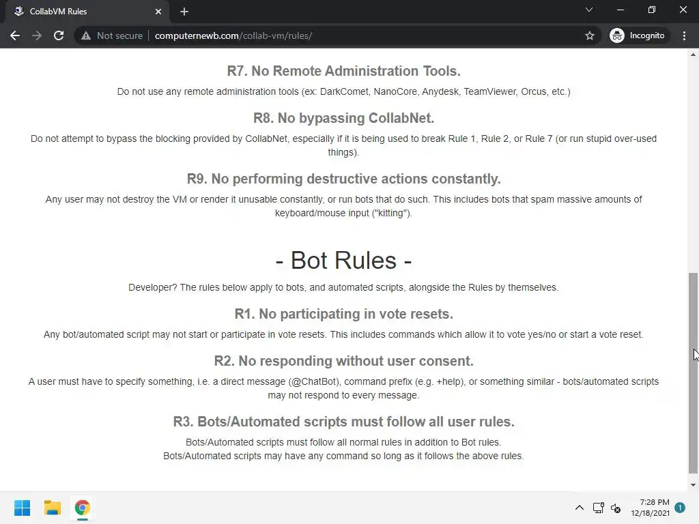Viewport: 699px width, 524px height.
Task: Click the network tray icon
Action: pos(598,508)
